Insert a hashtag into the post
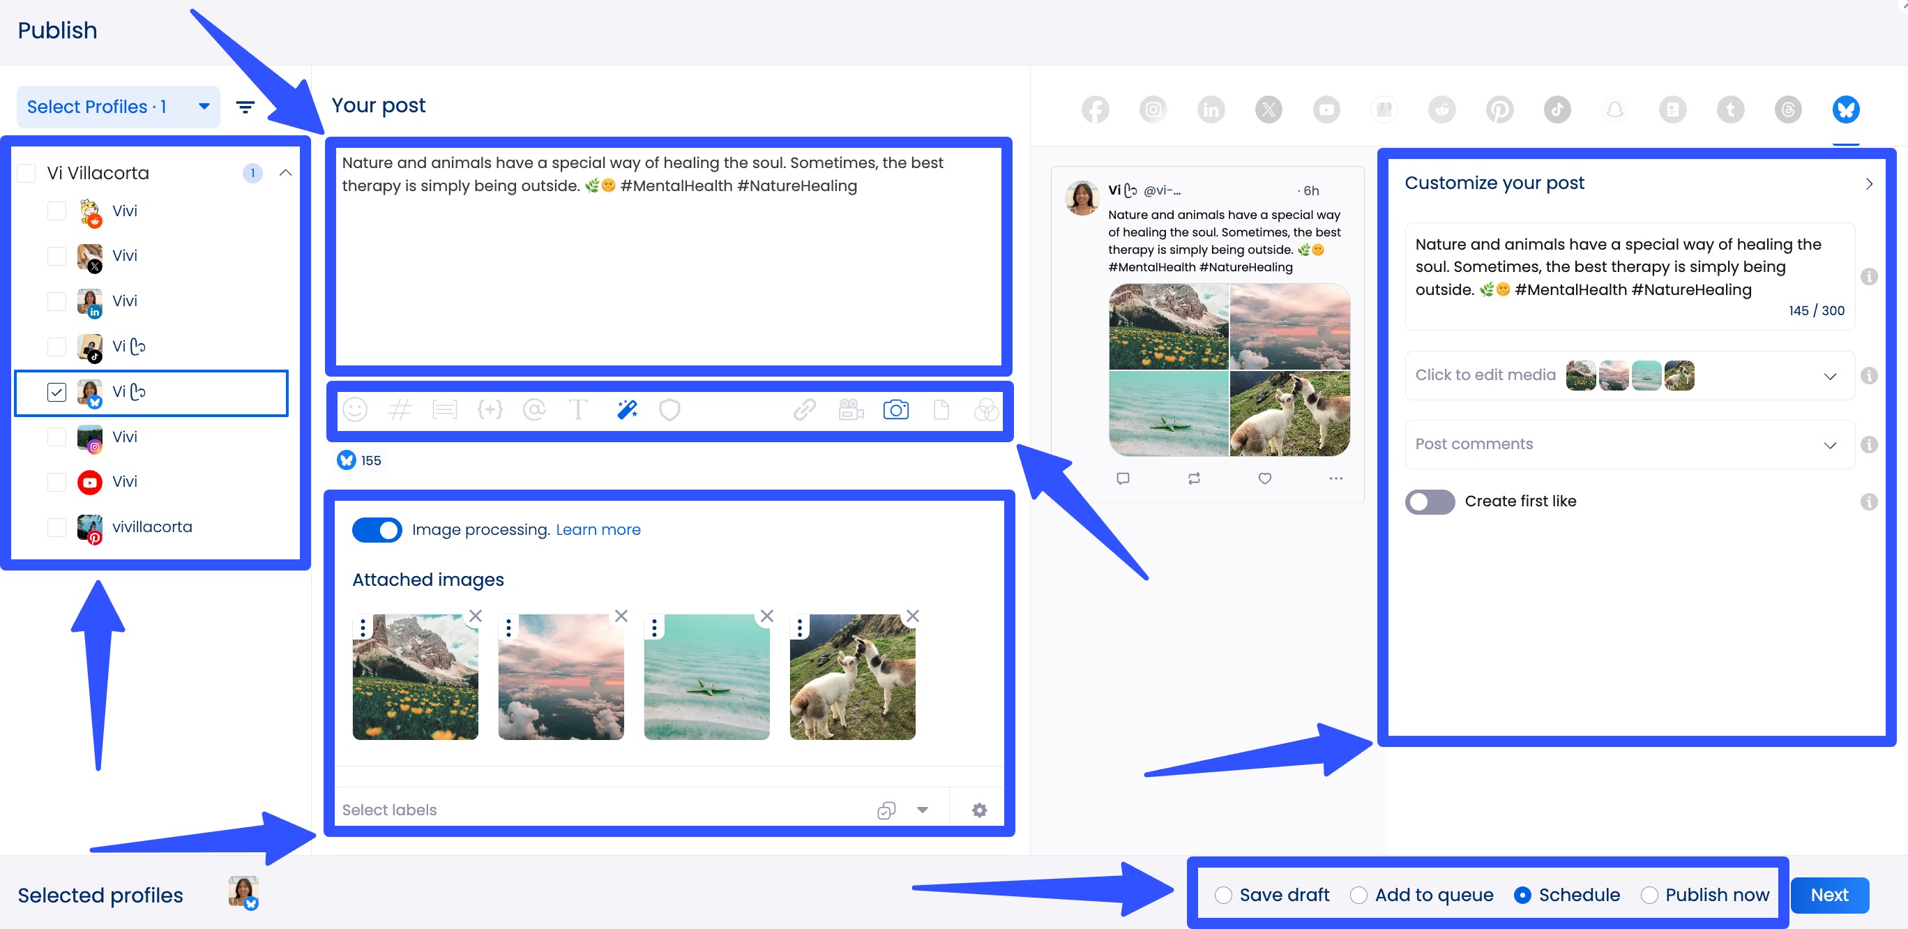 (x=401, y=409)
